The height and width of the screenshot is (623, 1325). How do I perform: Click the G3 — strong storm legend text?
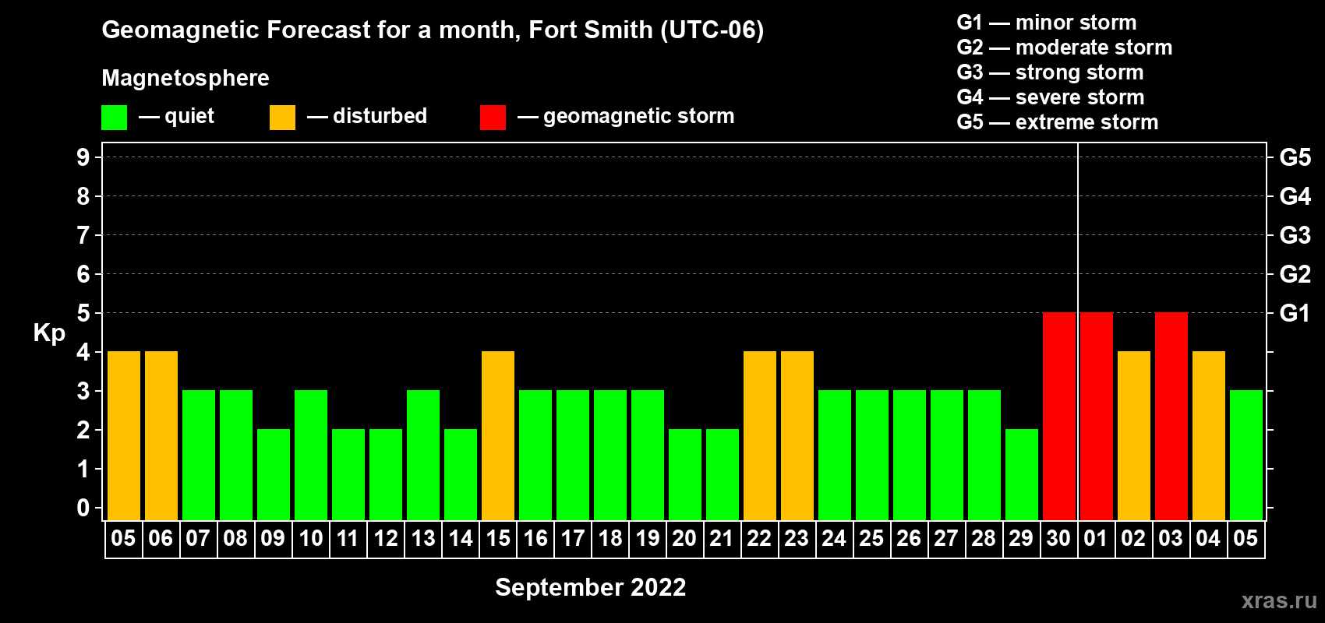point(1050,72)
